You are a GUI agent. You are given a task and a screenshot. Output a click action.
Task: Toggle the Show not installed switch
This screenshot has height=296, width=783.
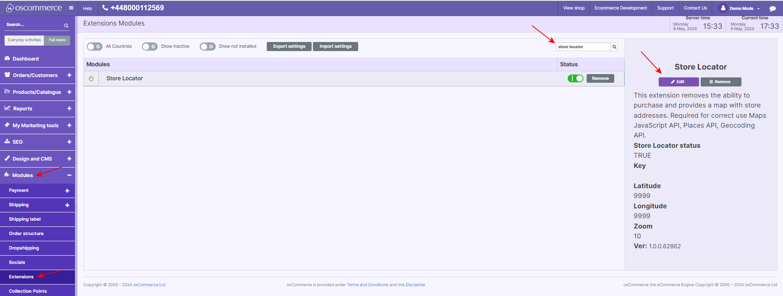coord(207,47)
